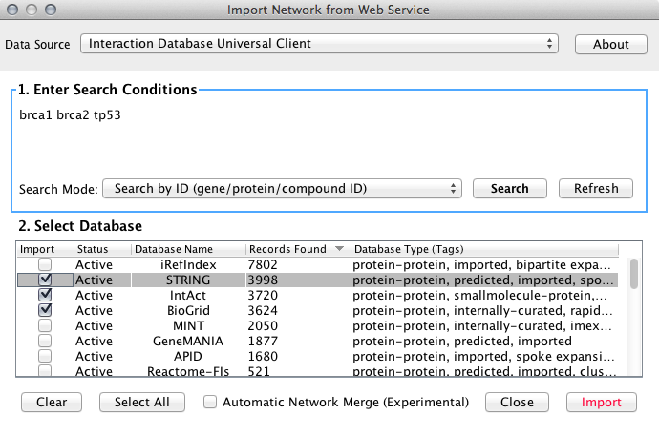Click the About button
Image resolution: width=659 pixels, height=436 pixels.
610,44
